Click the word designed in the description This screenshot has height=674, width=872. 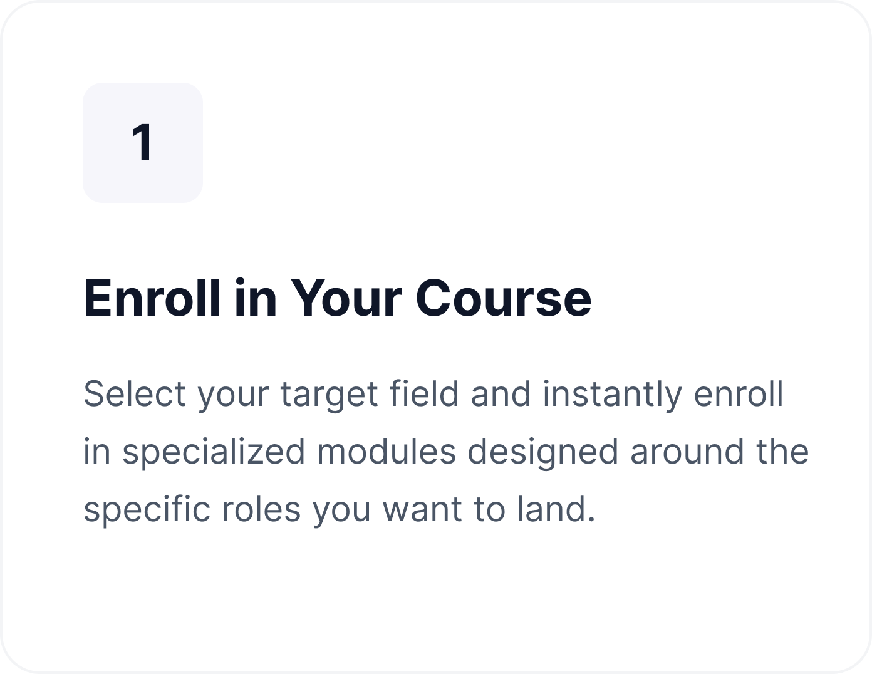click(543, 452)
